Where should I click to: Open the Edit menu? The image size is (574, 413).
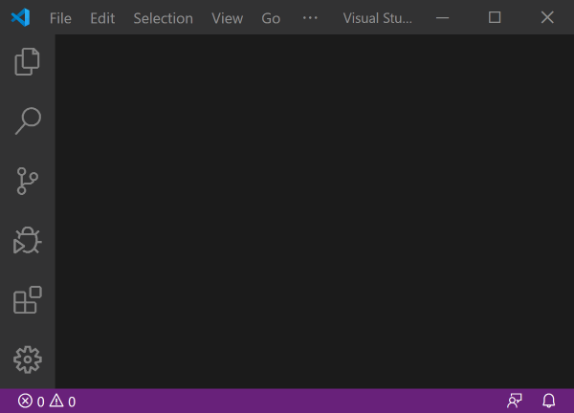tap(102, 18)
